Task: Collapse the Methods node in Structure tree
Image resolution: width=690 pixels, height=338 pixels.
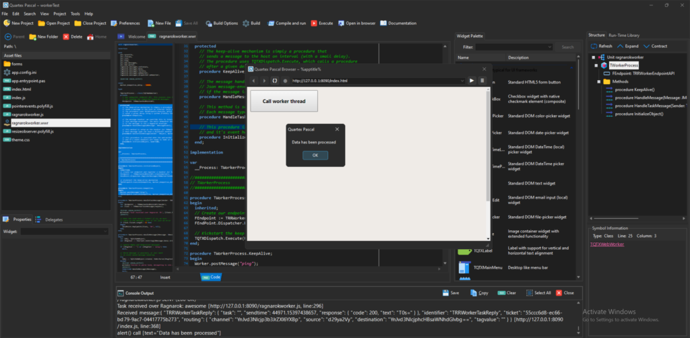Action: (x=598, y=81)
